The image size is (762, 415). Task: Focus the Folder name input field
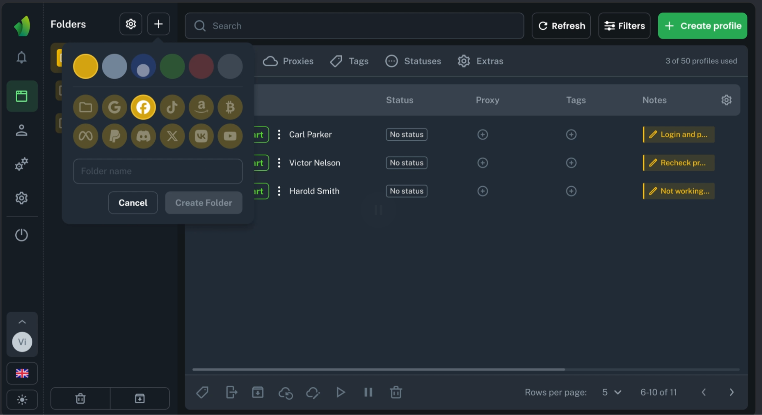click(x=158, y=171)
